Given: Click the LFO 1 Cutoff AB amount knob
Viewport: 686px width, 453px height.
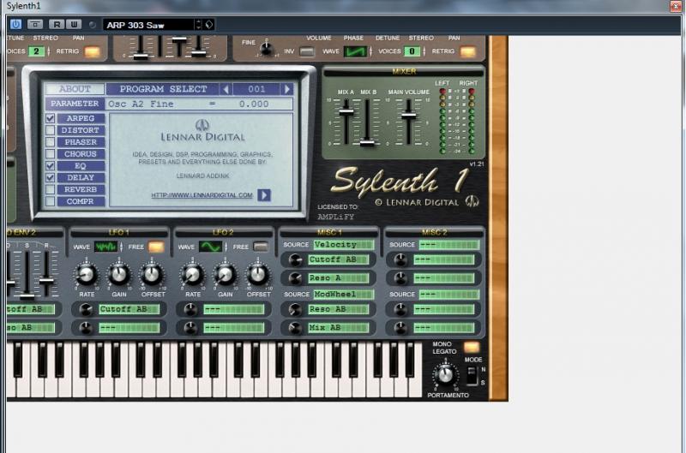Looking at the screenshot, I should pyautogui.click(x=87, y=310).
